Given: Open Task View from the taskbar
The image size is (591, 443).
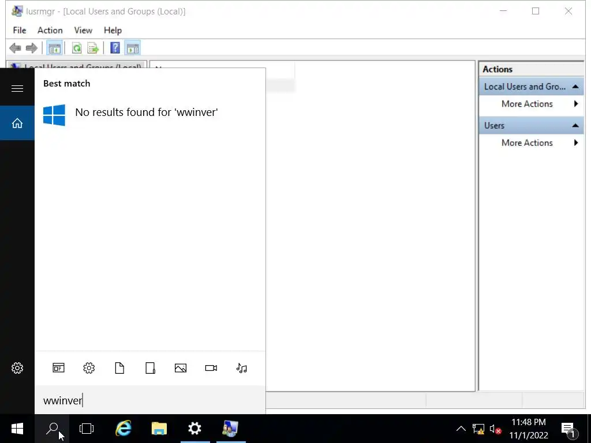Looking at the screenshot, I should click(87, 429).
